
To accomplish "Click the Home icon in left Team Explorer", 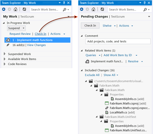I will click(15, 9).
